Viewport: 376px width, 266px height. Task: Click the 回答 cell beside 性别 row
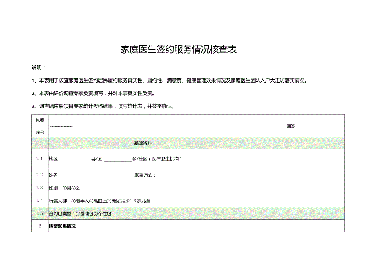pos(291,187)
